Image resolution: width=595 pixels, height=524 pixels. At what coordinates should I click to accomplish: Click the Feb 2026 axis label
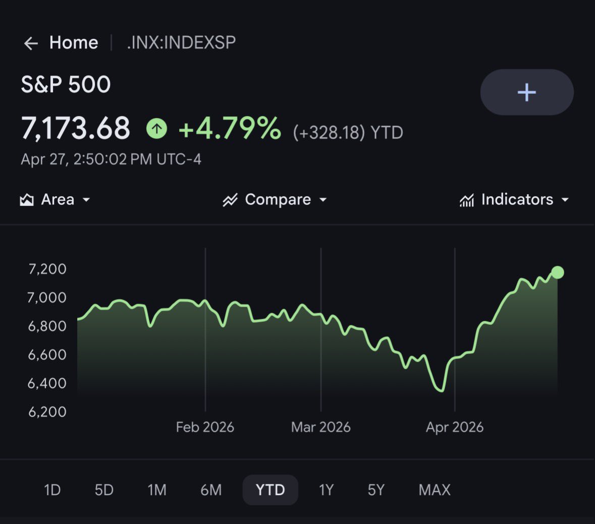click(205, 427)
